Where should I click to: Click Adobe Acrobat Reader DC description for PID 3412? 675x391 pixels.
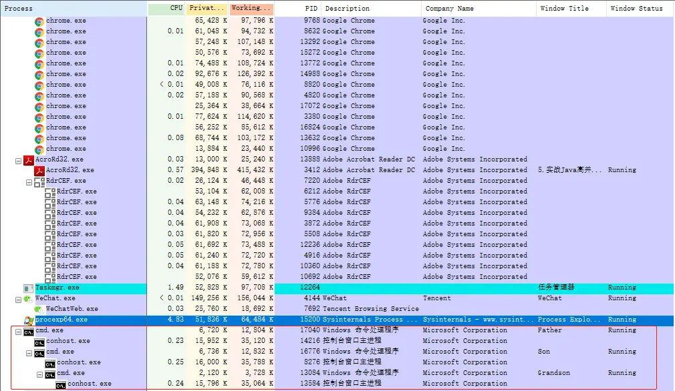(x=369, y=170)
